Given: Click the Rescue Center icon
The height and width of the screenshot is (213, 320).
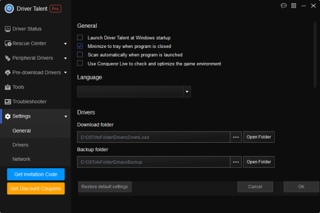Looking at the screenshot, I should click(7, 44).
